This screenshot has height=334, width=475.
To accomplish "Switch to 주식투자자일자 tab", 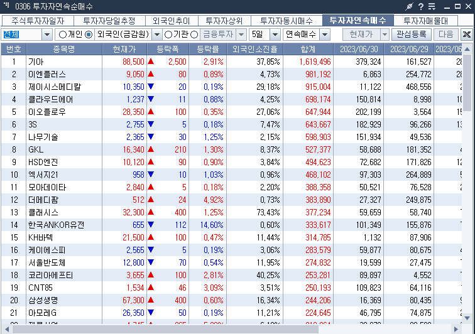I will [x=38, y=21].
